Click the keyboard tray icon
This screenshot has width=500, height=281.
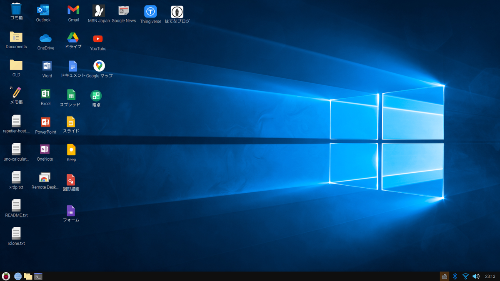(x=445, y=276)
